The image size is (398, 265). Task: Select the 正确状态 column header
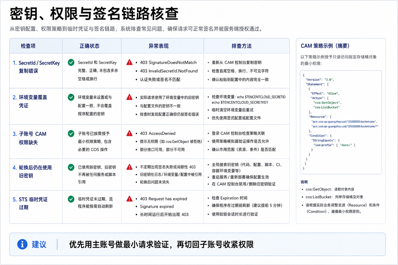point(89,46)
